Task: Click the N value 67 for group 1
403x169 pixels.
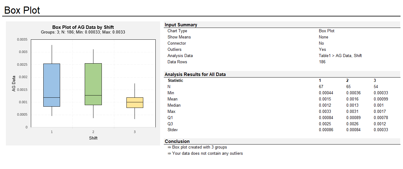Action: pos(321,87)
